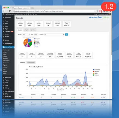119x118 pixels.
Task: Open Subscriptions under MemberPress menu
Action: coord(6,61)
